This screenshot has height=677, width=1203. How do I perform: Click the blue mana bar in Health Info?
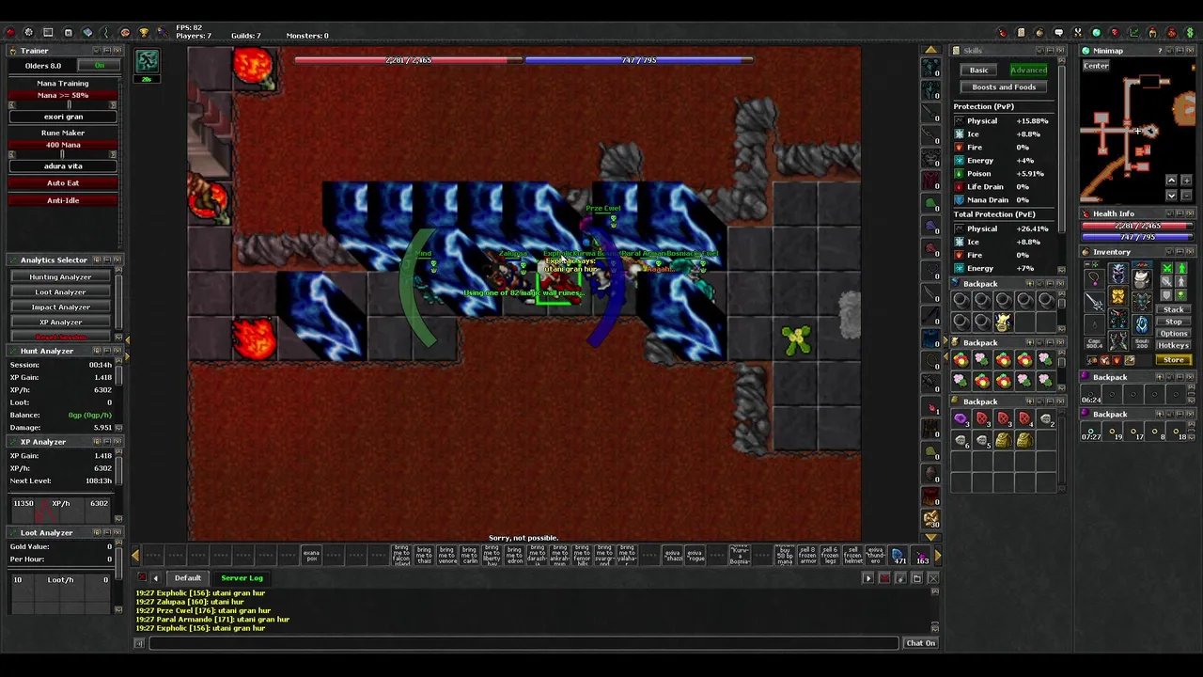(1137, 237)
